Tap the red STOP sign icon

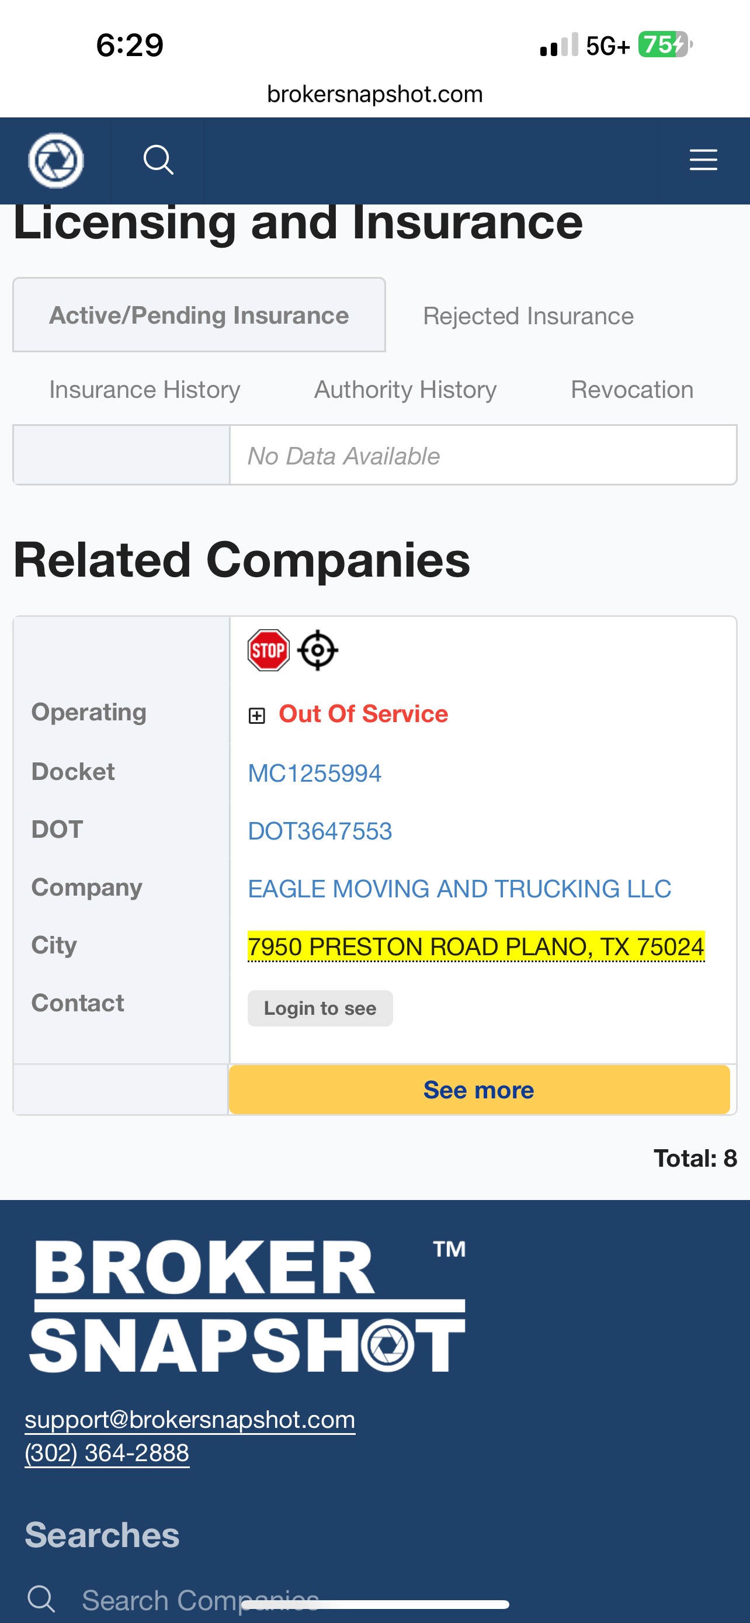pyautogui.click(x=268, y=650)
